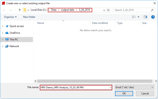The image size is (158, 99).
Task: Click the Cancel button
Action: (x=145, y=93)
